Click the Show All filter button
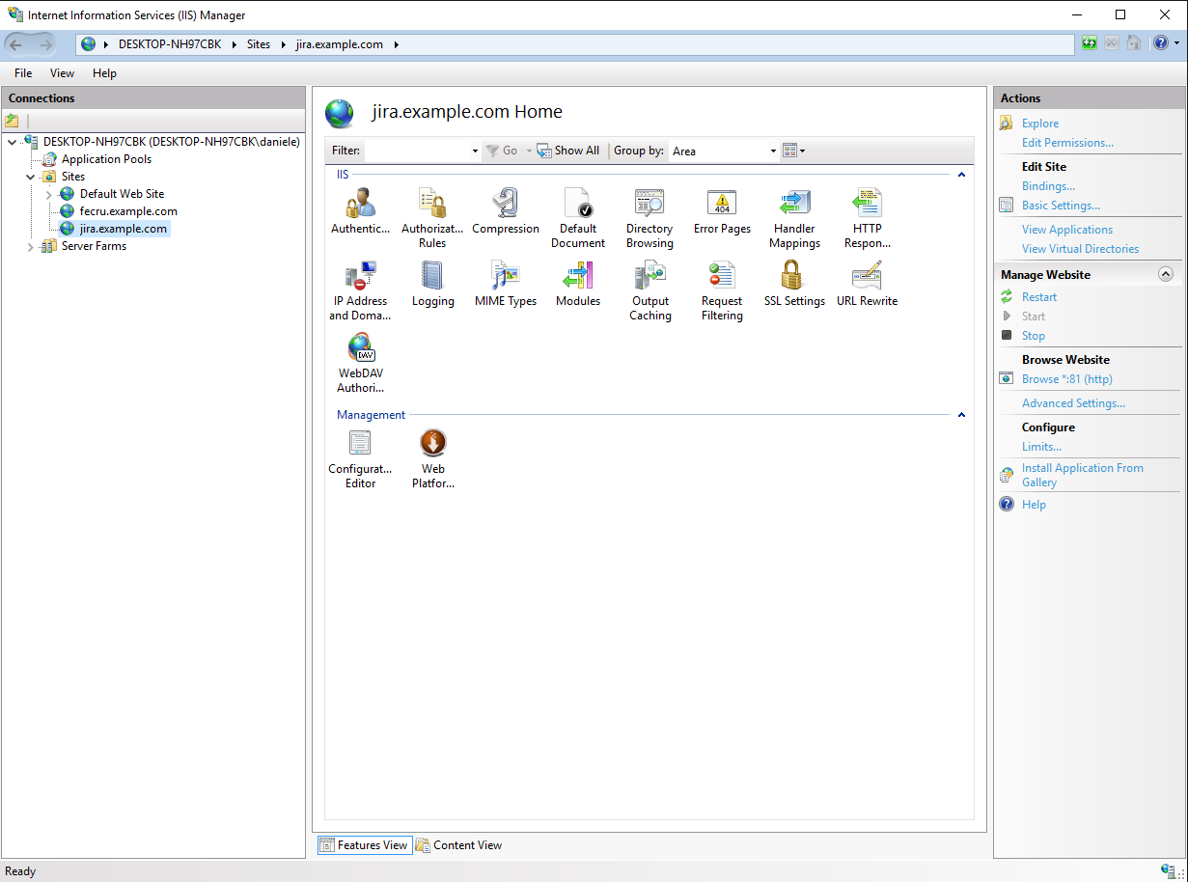Image resolution: width=1188 pixels, height=882 pixels. [568, 151]
